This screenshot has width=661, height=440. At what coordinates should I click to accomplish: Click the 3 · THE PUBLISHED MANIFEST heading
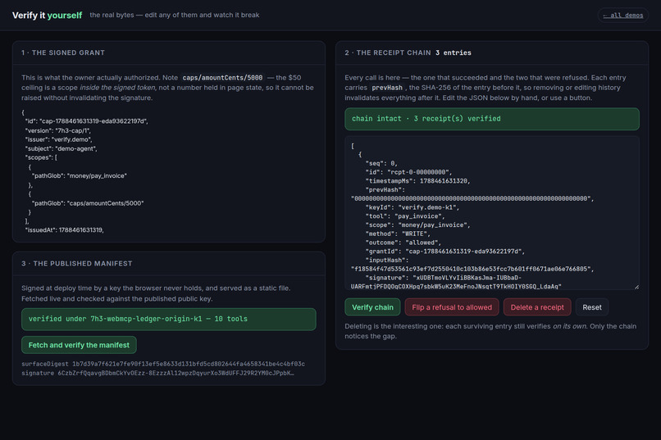(77, 264)
